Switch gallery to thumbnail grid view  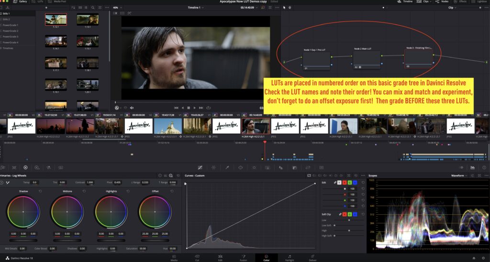coord(80,8)
